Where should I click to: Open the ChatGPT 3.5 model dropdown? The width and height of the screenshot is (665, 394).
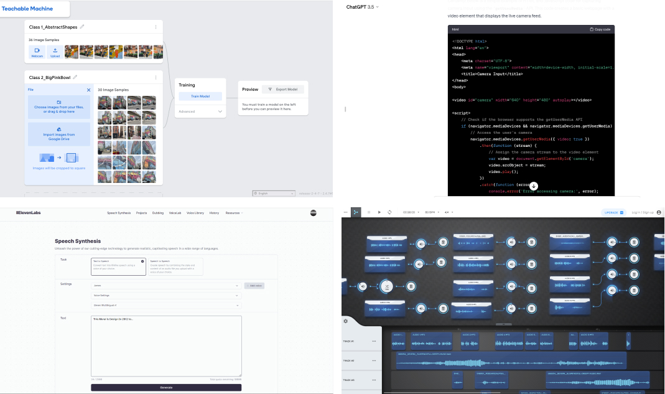click(x=362, y=7)
